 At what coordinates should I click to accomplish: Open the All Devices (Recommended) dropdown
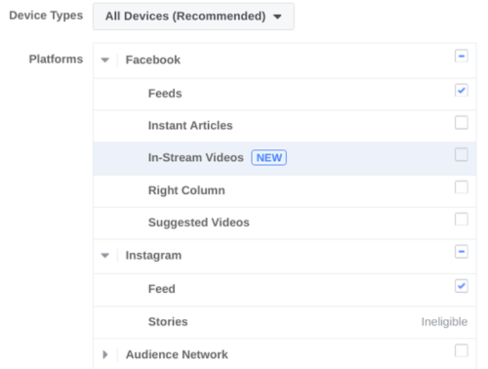193,16
